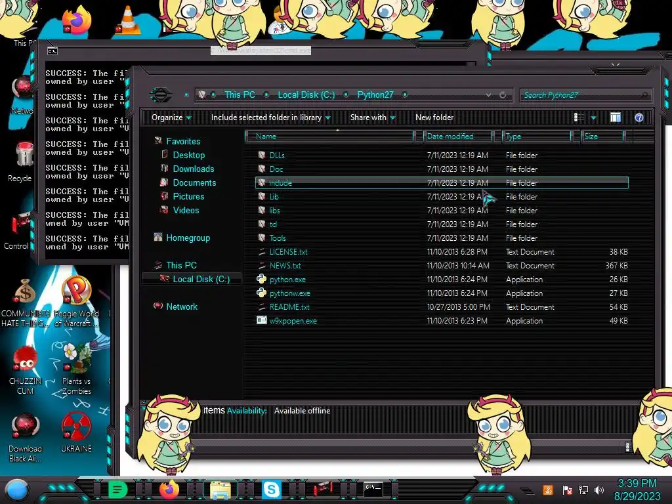Select the Doc folder icon
672x504 pixels.
click(x=261, y=169)
